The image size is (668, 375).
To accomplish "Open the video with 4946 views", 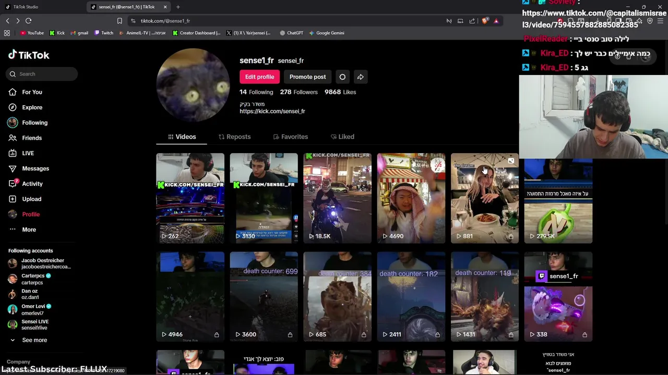I will click(x=190, y=297).
